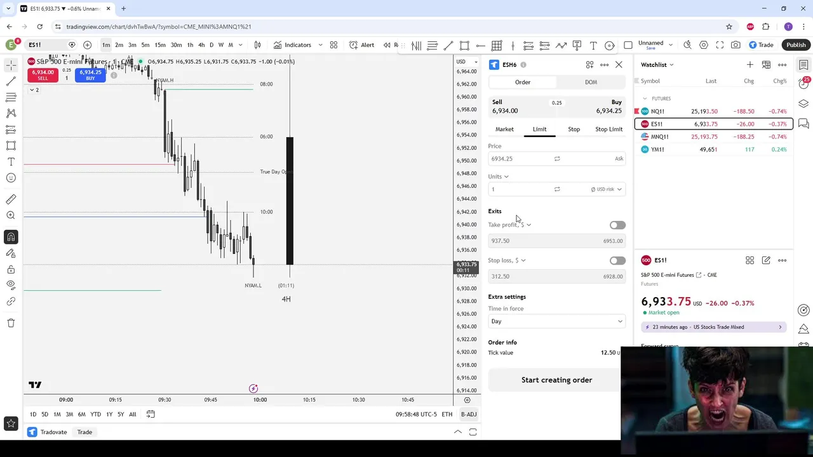Open the Units type dropdown
813x457 pixels.
click(499, 176)
